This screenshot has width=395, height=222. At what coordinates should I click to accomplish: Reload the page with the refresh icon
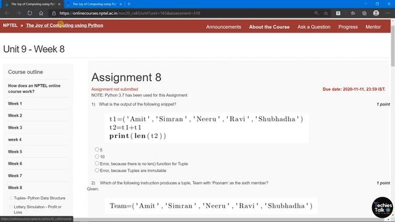point(30,13)
